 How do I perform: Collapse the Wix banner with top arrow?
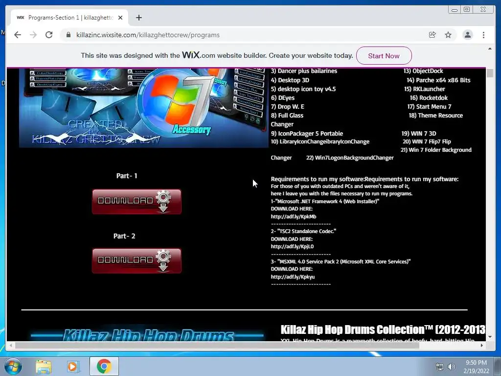[x=490, y=48]
